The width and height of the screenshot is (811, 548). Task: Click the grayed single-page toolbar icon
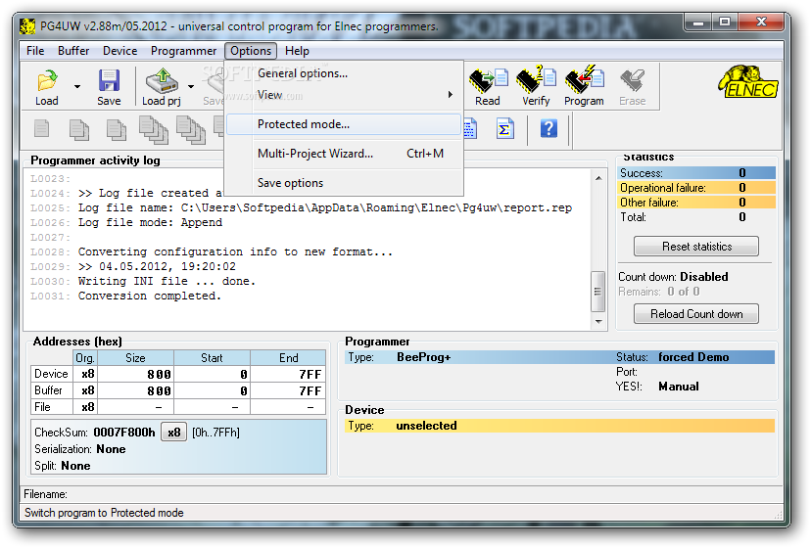(41, 128)
